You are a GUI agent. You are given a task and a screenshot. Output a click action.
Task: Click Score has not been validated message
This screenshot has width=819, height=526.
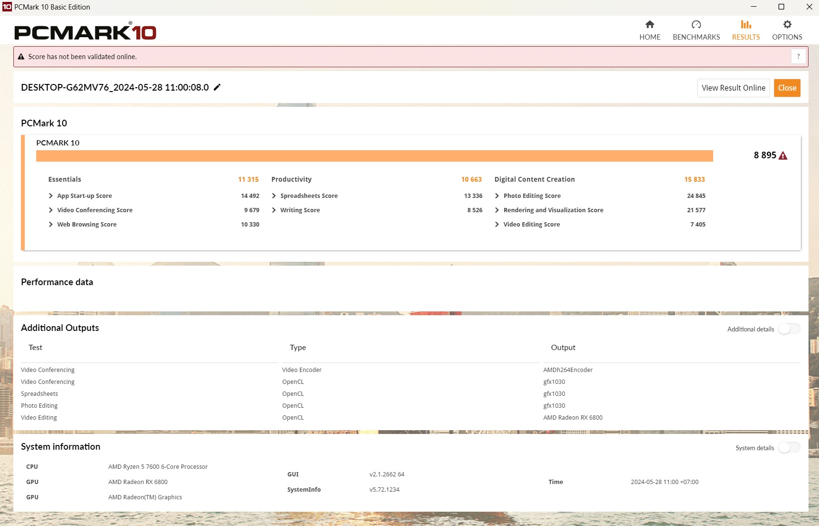coord(82,56)
